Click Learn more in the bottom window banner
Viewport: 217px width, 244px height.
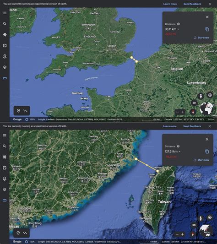(x=170, y=126)
